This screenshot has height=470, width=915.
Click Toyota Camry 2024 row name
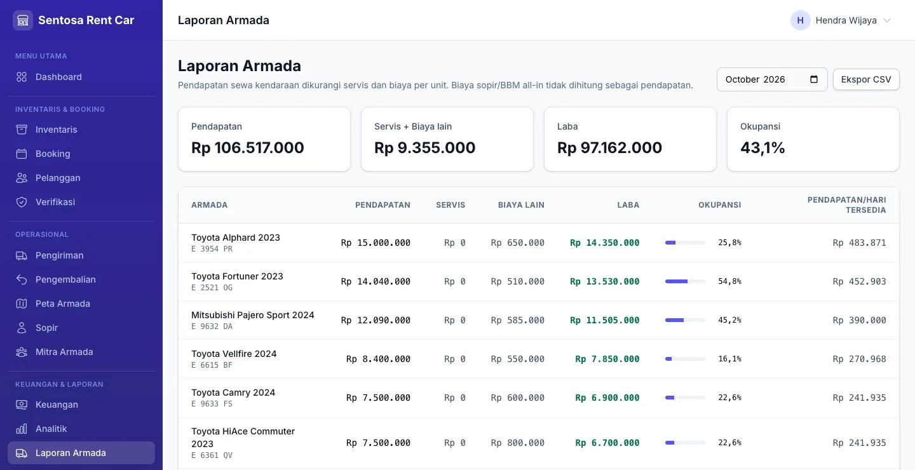coord(233,393)
